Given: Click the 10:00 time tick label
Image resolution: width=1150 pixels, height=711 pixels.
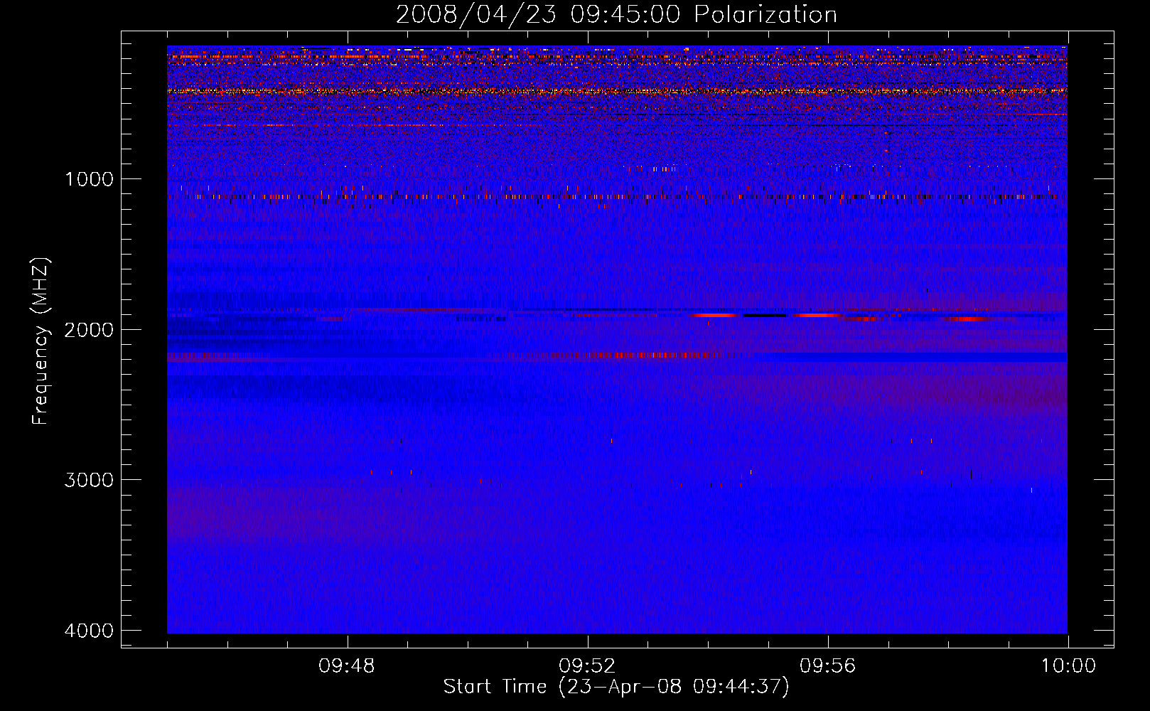Looking at the screenshot, I should [x=1068, y=666].
